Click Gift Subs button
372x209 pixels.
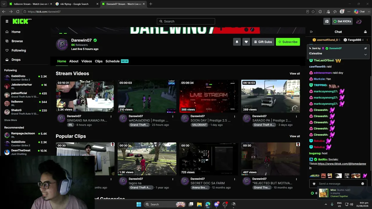pos(263,42)
